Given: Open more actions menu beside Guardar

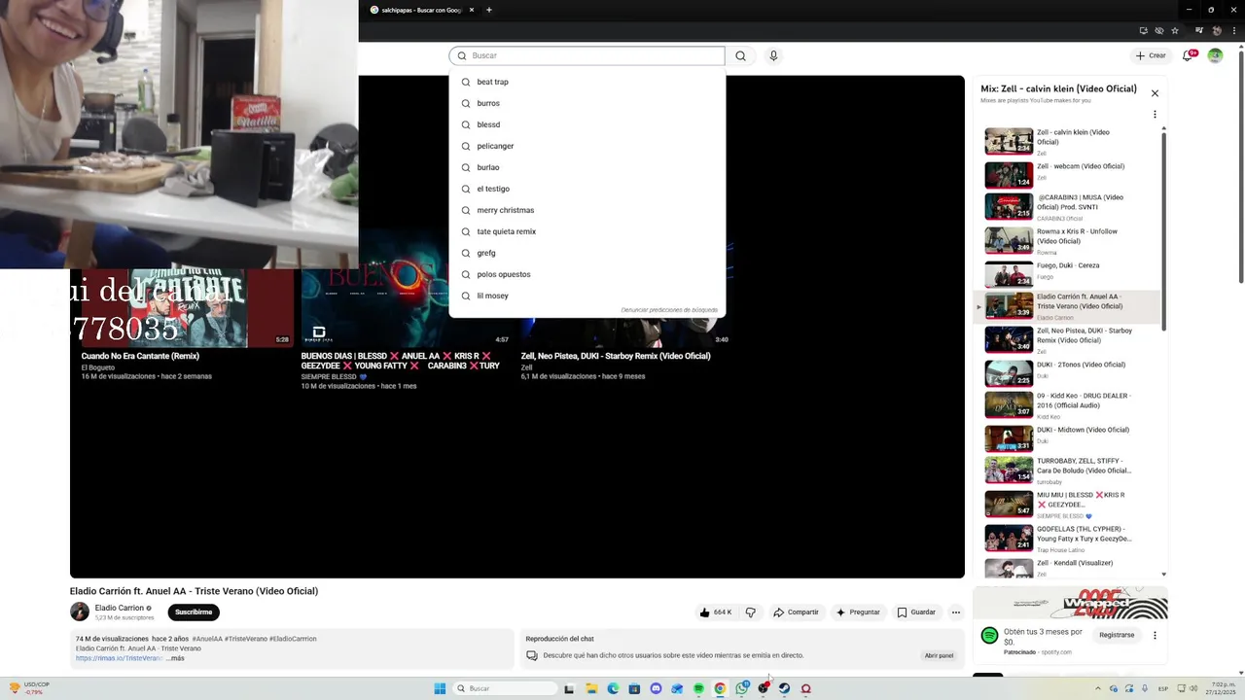Looking at the screenshot, I should [x=956, y=612].
